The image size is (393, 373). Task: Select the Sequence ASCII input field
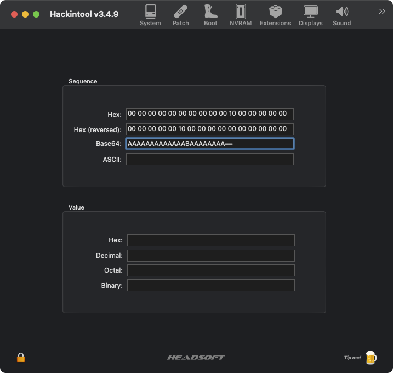click(209, 159)
